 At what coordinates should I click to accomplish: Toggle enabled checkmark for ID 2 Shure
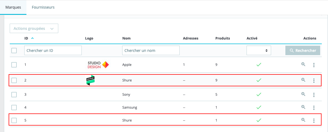pos(259,80)
